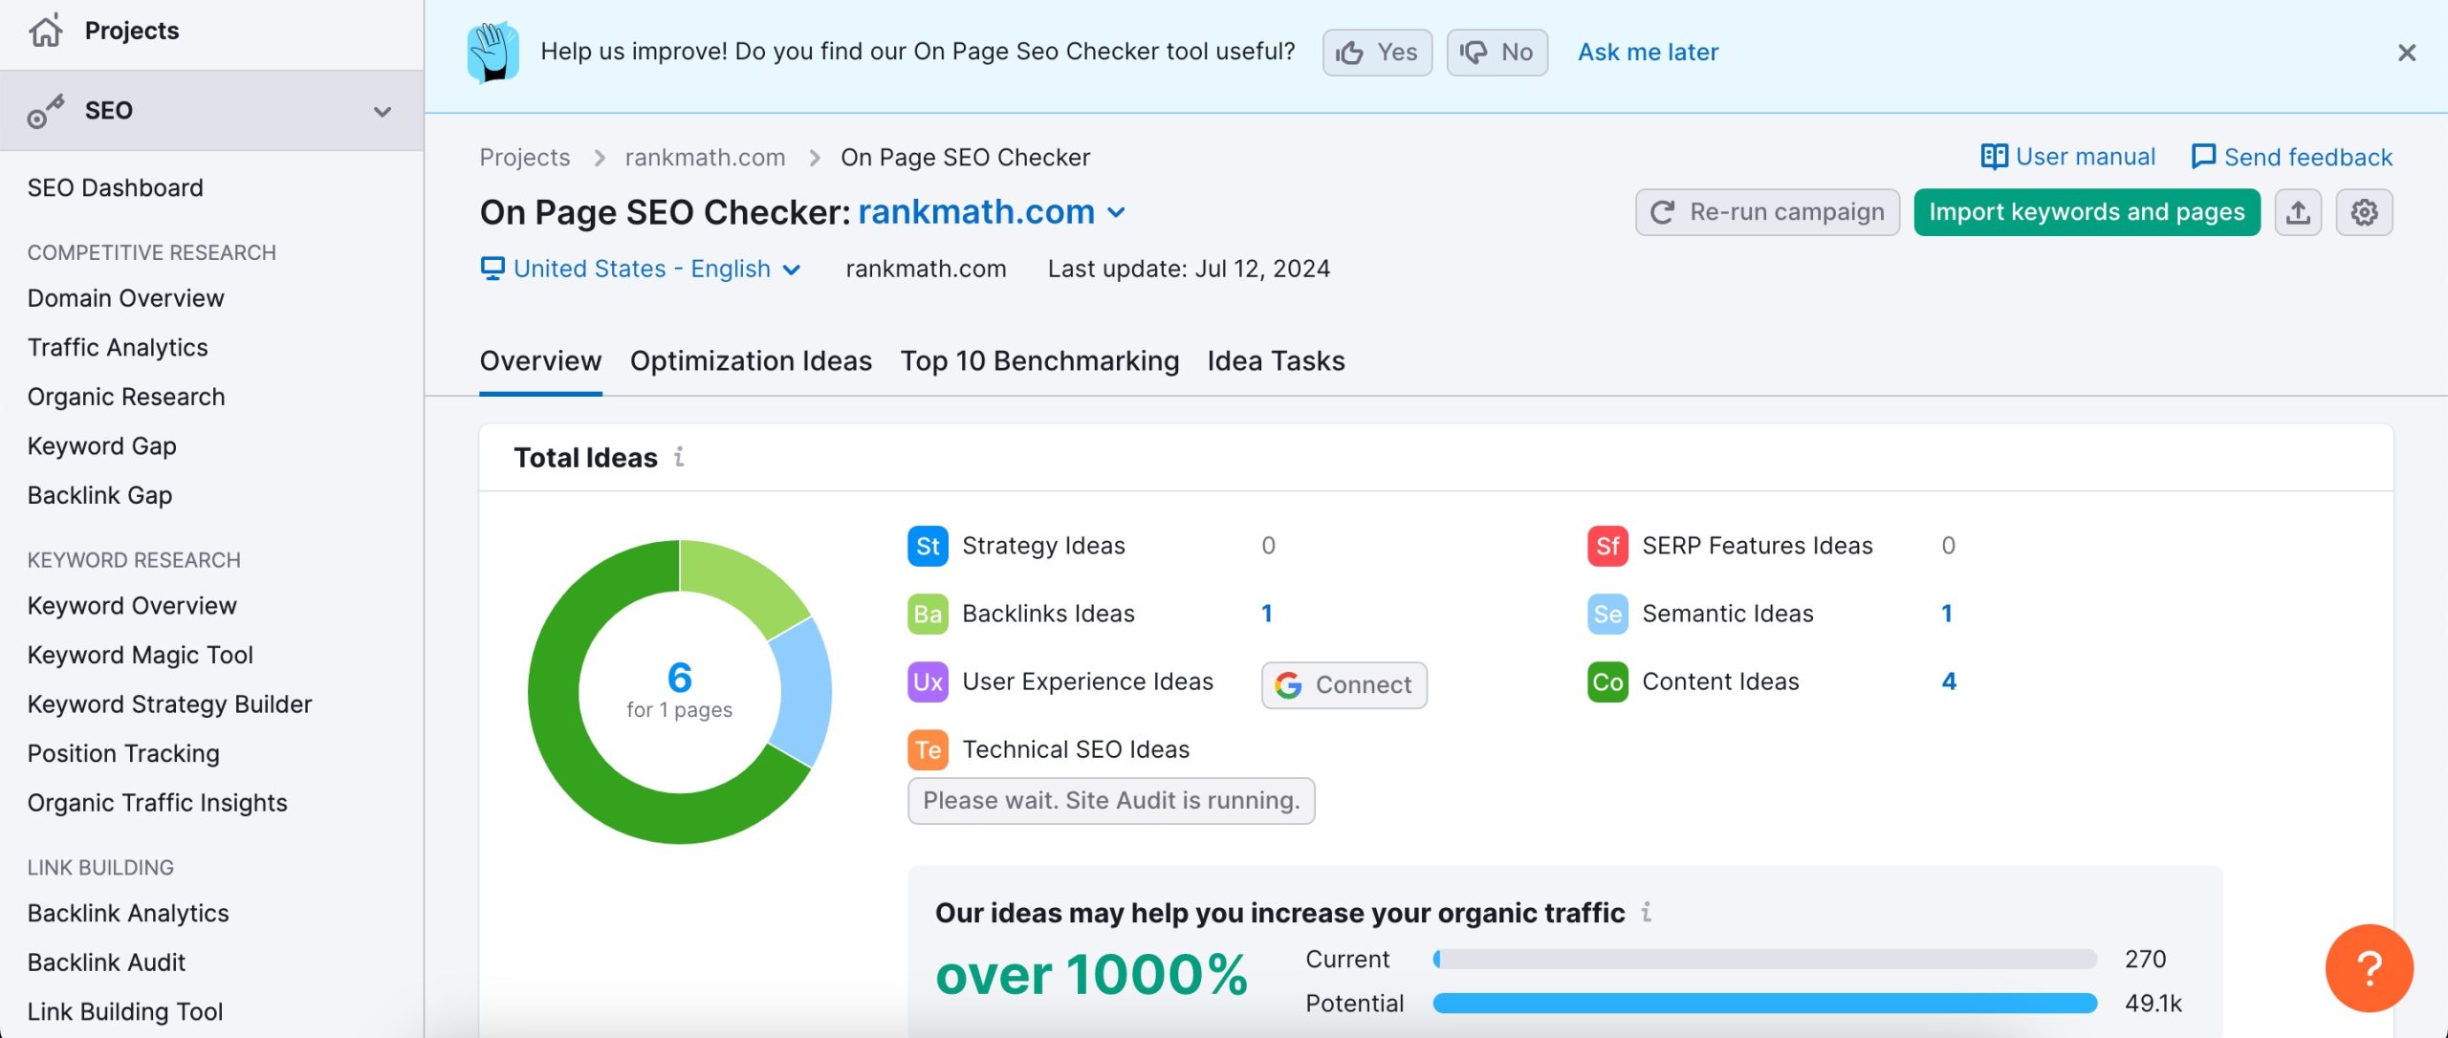Screen dimensions: 2448x1038
Task: Open the orange help question button
Action: click(2369, 968)
